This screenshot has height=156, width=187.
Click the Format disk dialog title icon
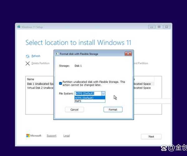pyautogui.click(x=57, y=54)
